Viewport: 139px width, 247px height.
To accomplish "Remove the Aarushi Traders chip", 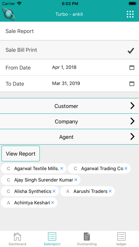I will point(110,191).
